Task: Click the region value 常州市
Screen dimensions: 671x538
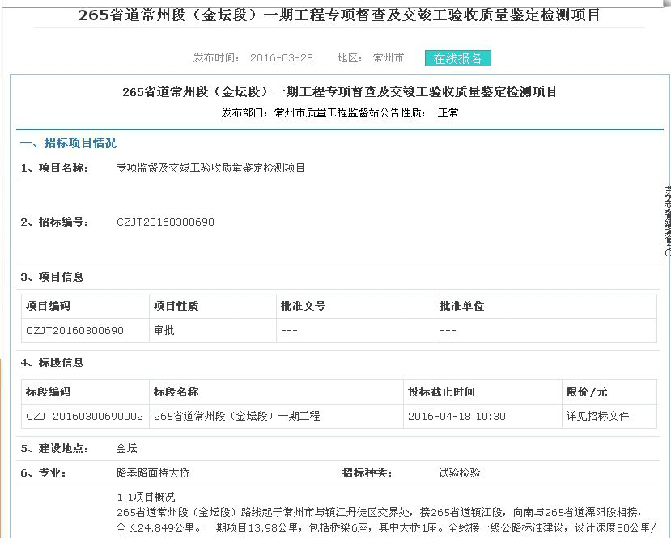Action: click(x=388, y=58)
